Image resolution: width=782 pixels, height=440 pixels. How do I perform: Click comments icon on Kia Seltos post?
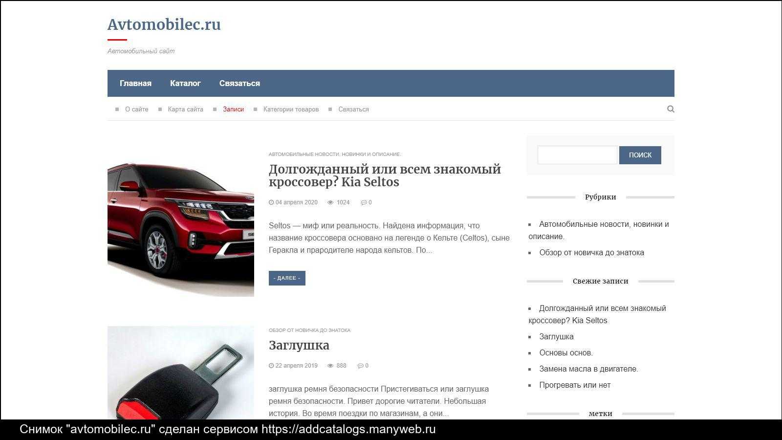tap(364, 202)
